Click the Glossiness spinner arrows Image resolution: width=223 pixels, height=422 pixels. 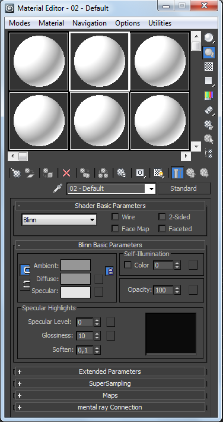click(97, 336)
